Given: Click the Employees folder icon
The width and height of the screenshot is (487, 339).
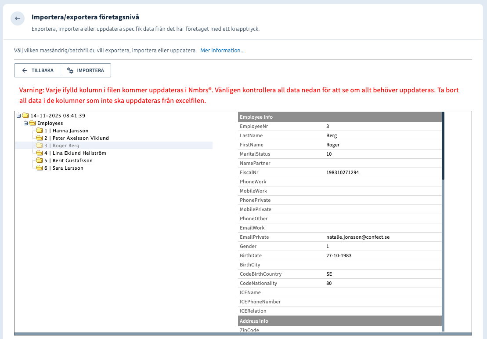Looking at the screenshot, I should (32, 123).
